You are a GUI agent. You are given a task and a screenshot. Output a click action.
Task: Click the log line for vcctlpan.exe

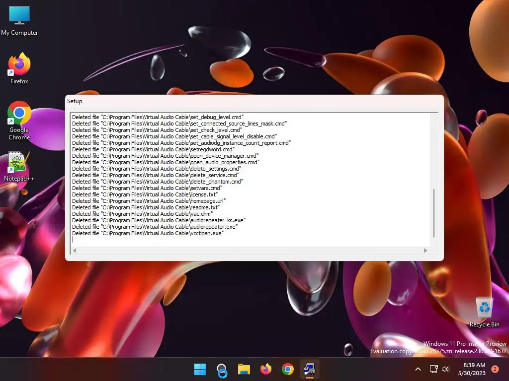148,233
